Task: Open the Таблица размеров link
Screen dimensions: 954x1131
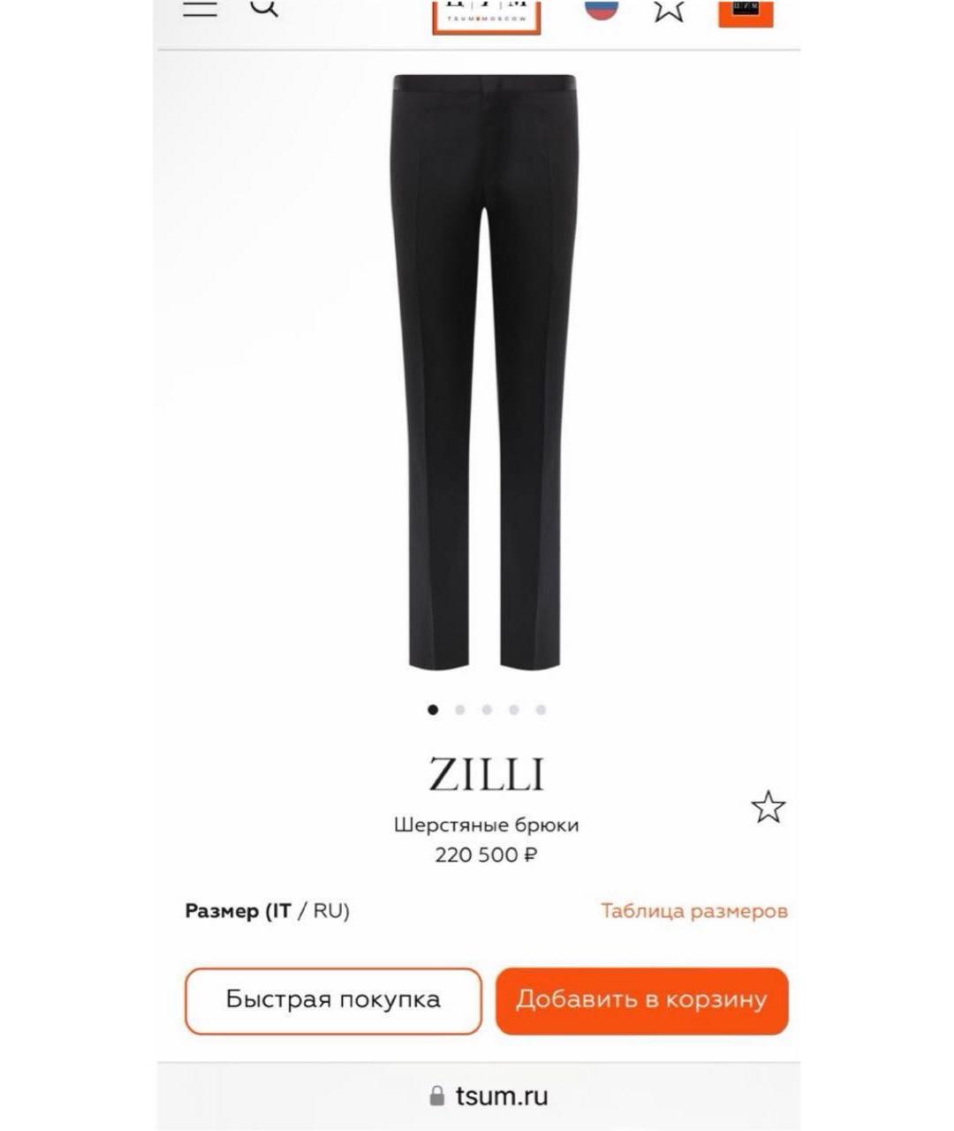Action: [694, 911]
